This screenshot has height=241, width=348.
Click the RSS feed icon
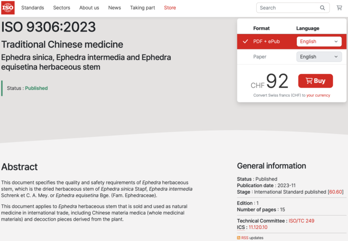239,238
